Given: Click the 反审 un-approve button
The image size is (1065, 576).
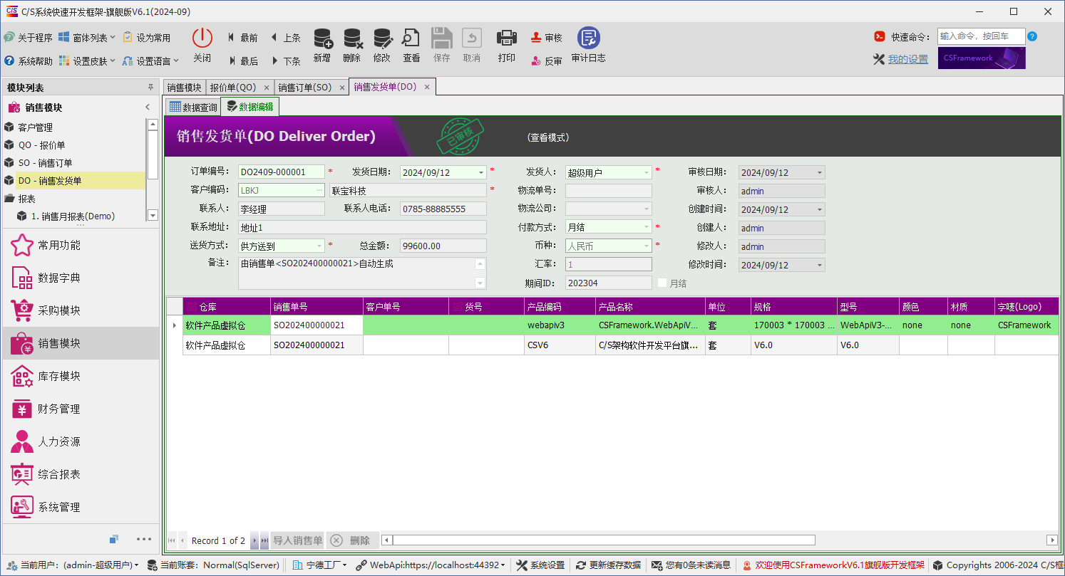Looking at the screenshot, I should (x=546, y=61).
